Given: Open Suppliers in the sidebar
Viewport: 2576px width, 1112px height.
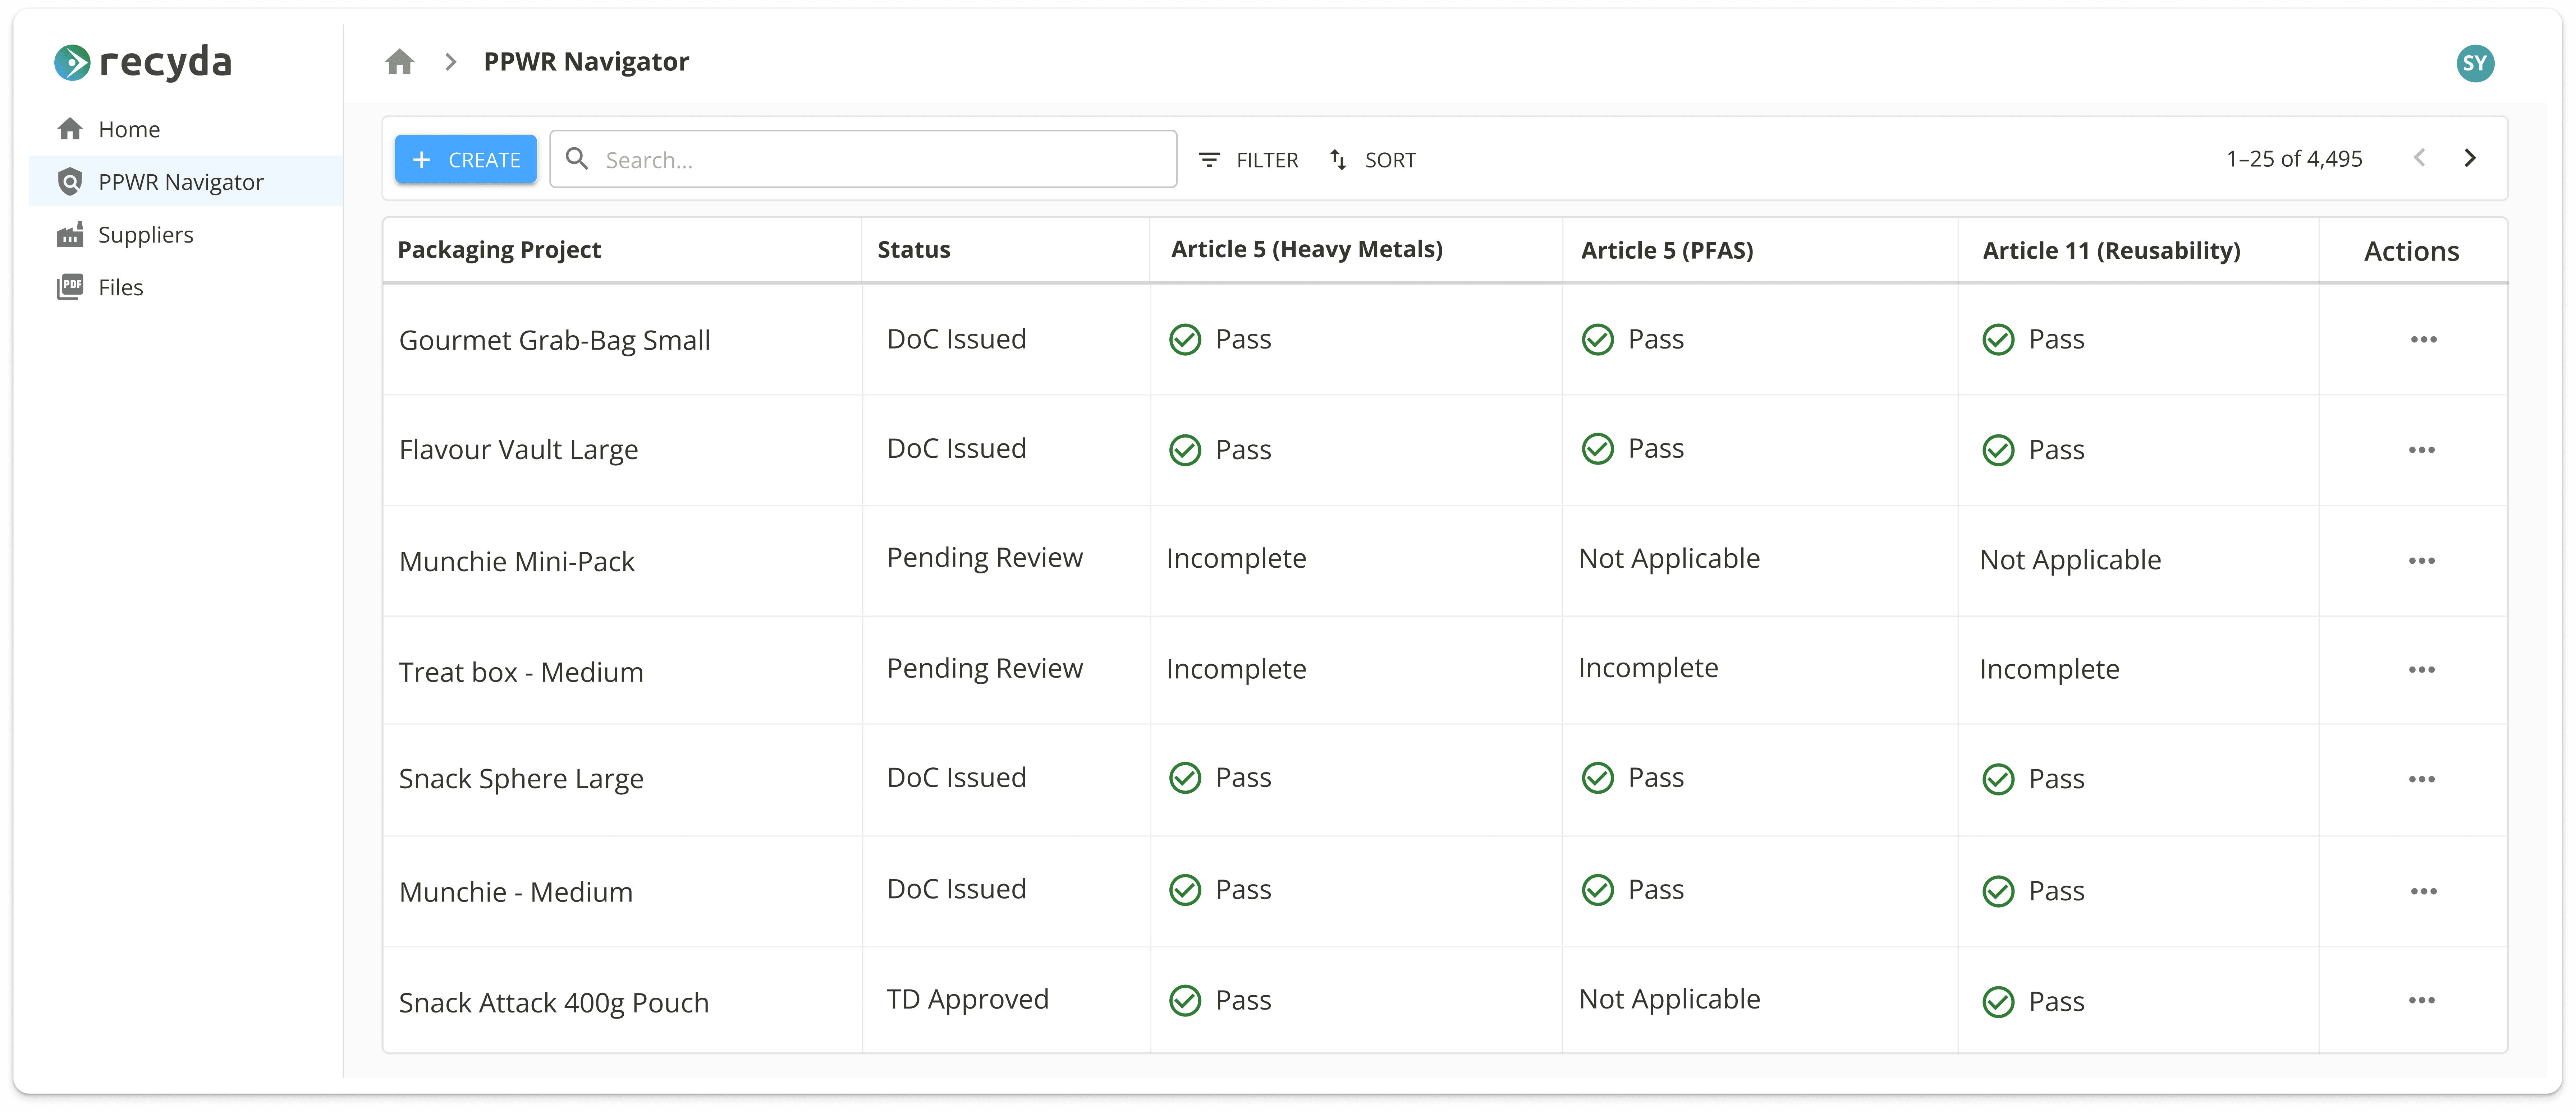Looking at the screenshot, I should pos(186,235).
